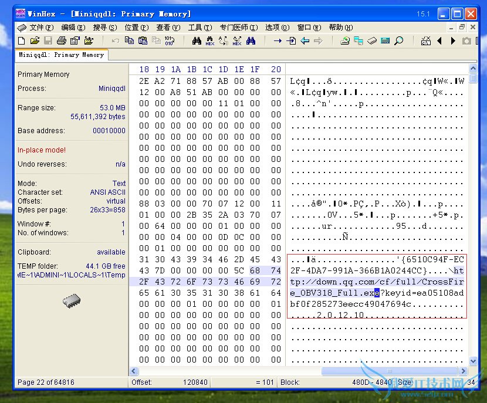Click the Open Disk icon in the toolbar

[345, 40]
